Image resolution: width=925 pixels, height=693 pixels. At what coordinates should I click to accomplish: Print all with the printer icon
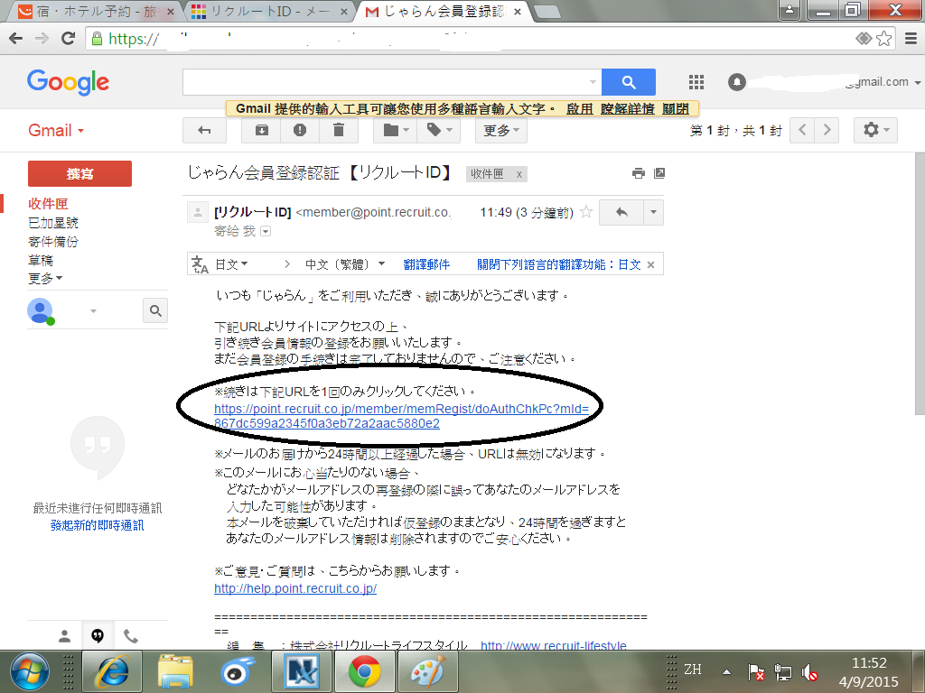pos(639,173)
